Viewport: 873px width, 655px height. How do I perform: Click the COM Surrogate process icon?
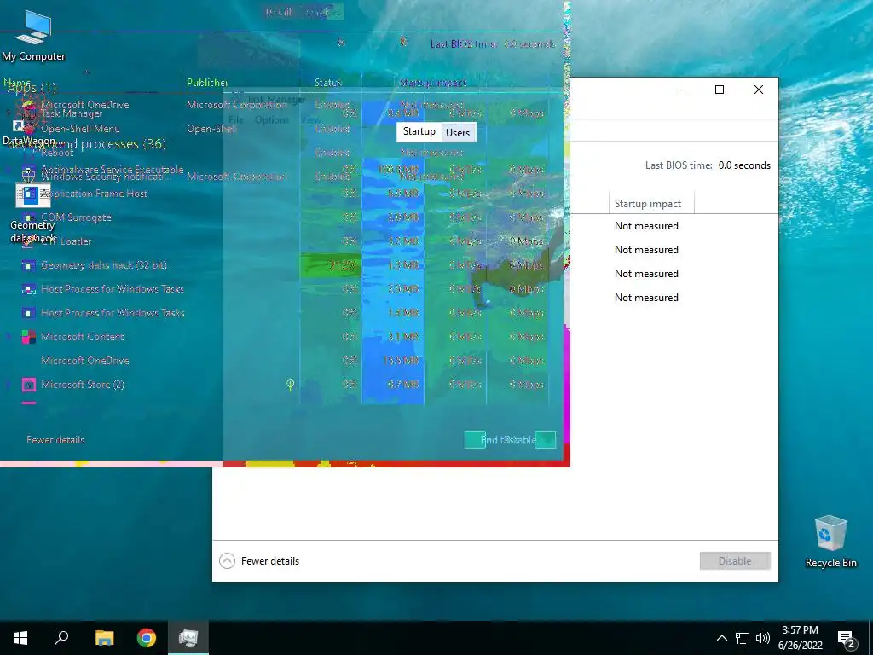(x=28, y=217)
